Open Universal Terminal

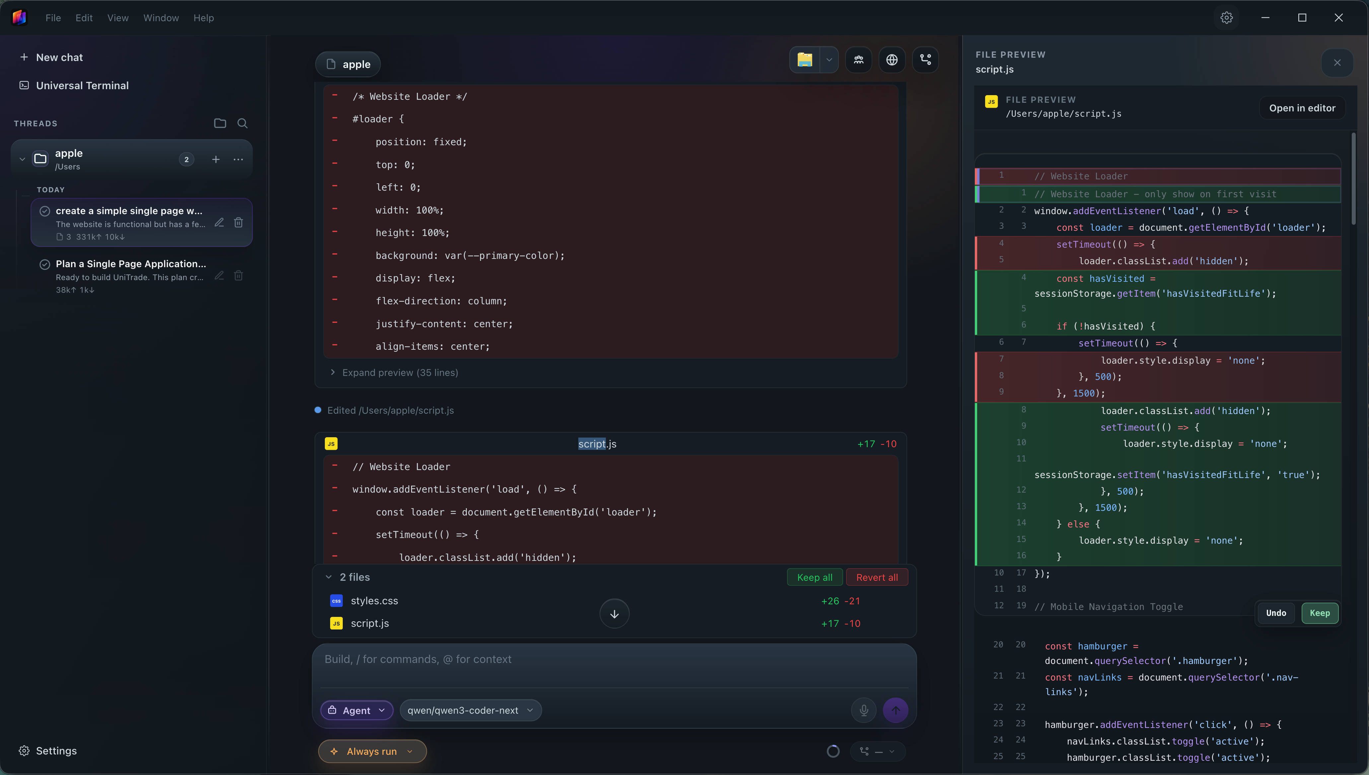[x=74, y=85]
